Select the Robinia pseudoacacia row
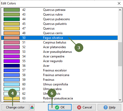Image resolution: width=123 pixels, height=111 pixels. coord(59,98)
